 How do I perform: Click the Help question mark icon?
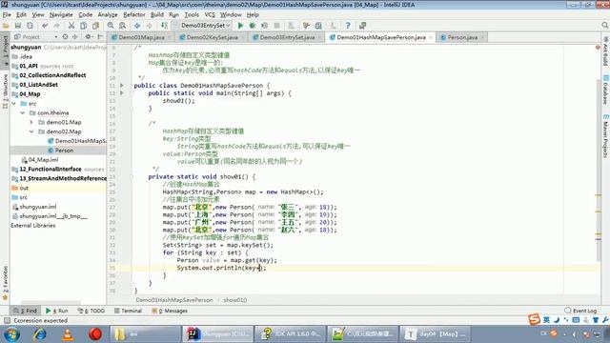tap(348, 26)
